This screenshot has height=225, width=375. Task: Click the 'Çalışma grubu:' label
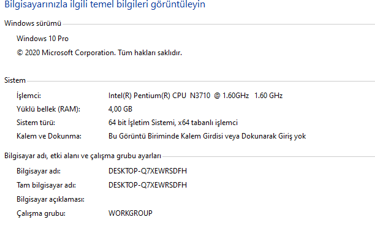pyautogui.click(x=41, y=213)
